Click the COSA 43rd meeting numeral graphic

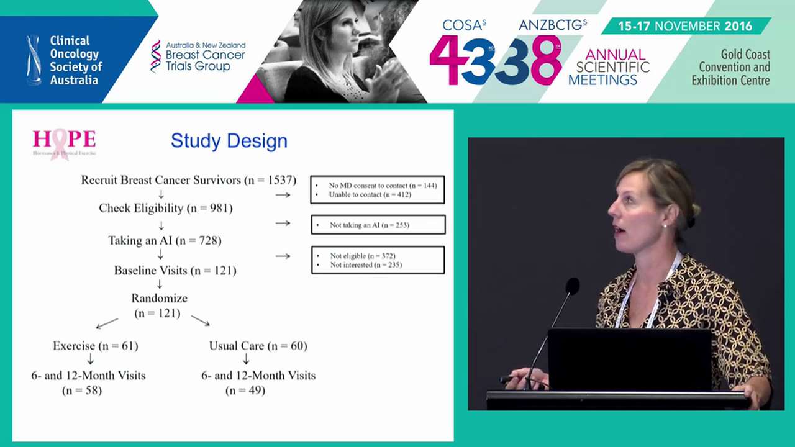pos(463,59)
